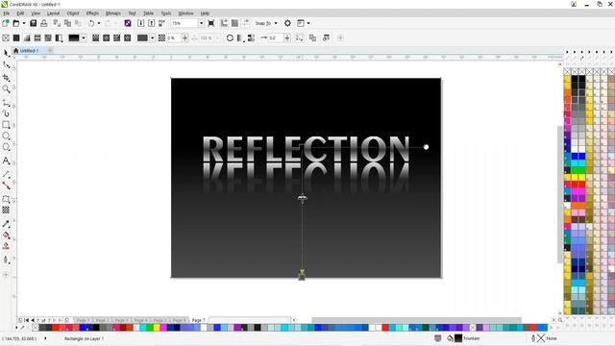Switch to the Page 7 tab
This screenshot has width=615, height=346.
coord(199,320)
